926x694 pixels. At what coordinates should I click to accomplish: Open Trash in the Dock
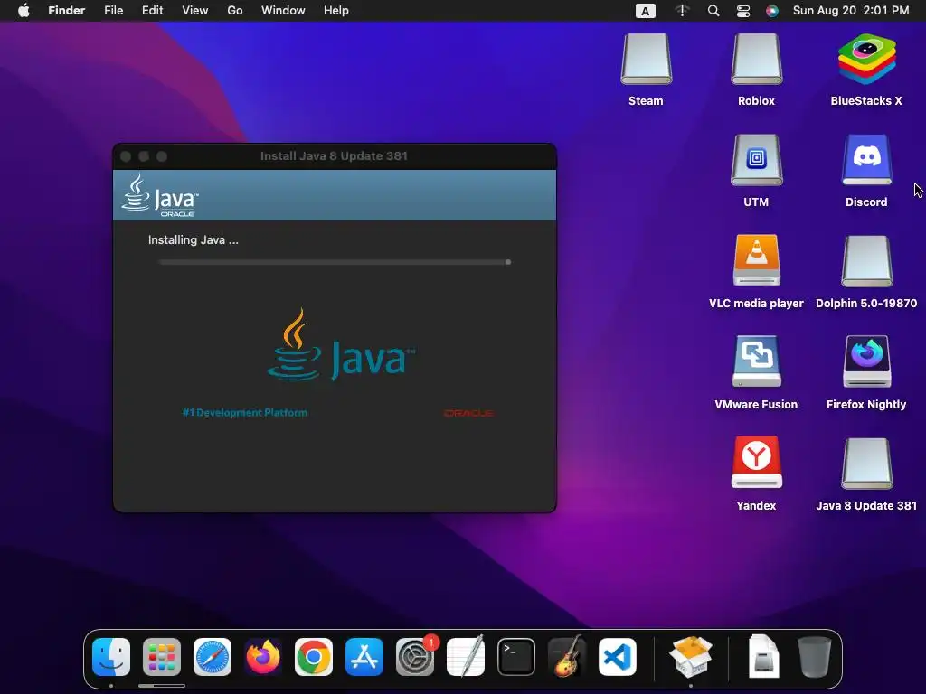click(815, 657)
